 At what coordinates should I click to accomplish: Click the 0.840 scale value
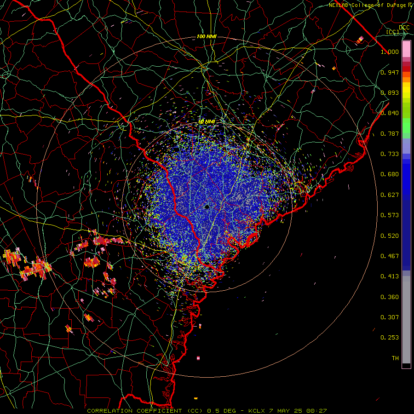(x=390, y=113)
